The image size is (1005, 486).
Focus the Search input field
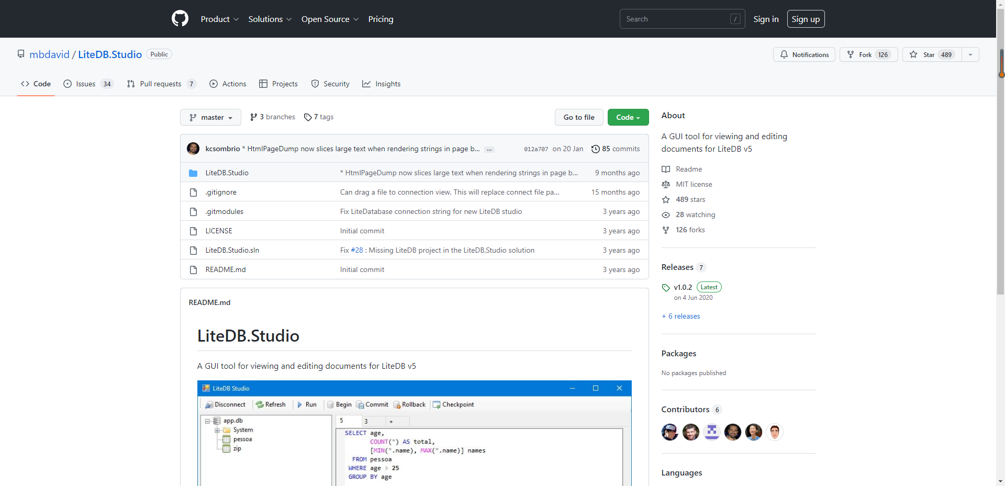[x=682, y=19]
